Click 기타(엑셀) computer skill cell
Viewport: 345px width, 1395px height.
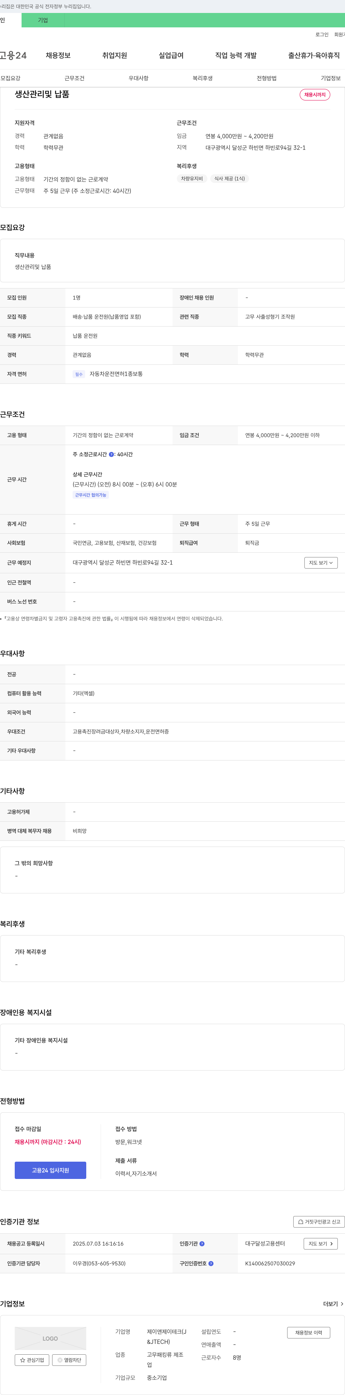(x=84, y=693)
